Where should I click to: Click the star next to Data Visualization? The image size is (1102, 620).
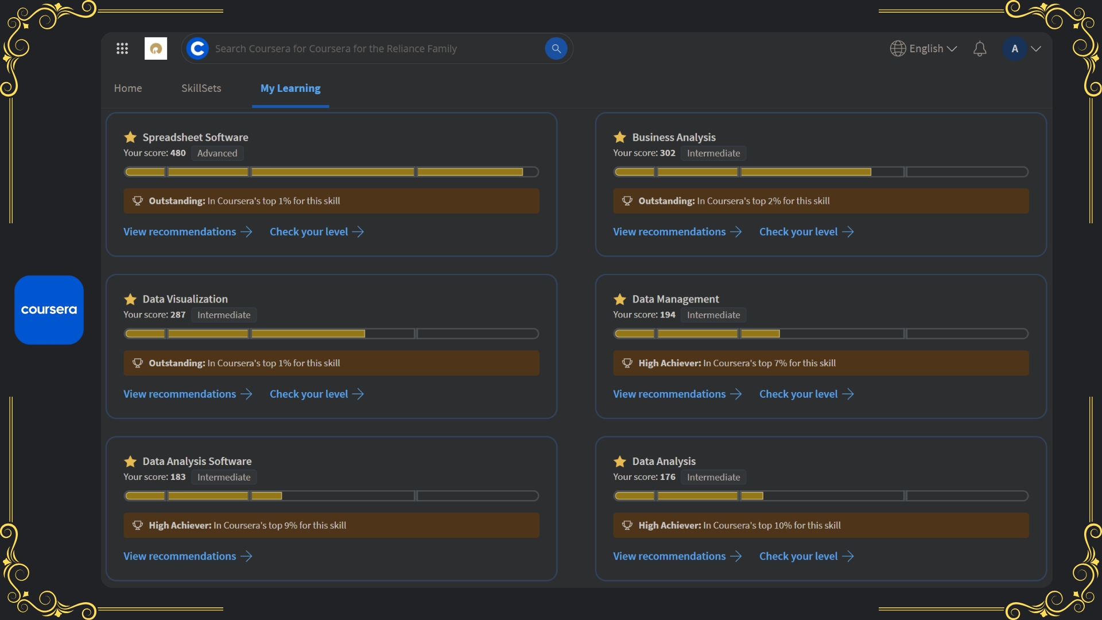tap(130, 299)
